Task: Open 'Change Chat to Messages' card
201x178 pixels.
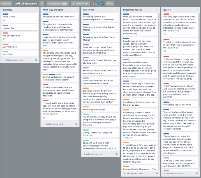Action: click(x=140, y=168)
